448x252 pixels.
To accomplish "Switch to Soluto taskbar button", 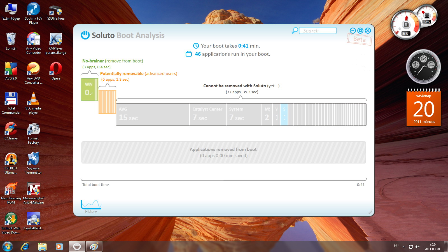I will tap(77, 246).
